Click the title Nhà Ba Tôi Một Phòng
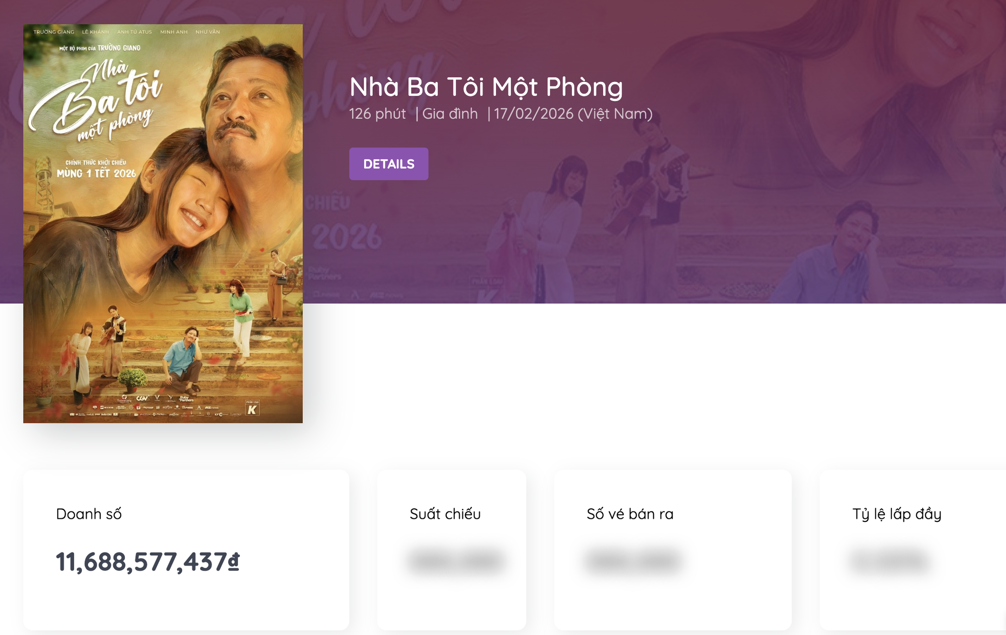Viewport: 1006px width, 635px height. click(486, 87)
